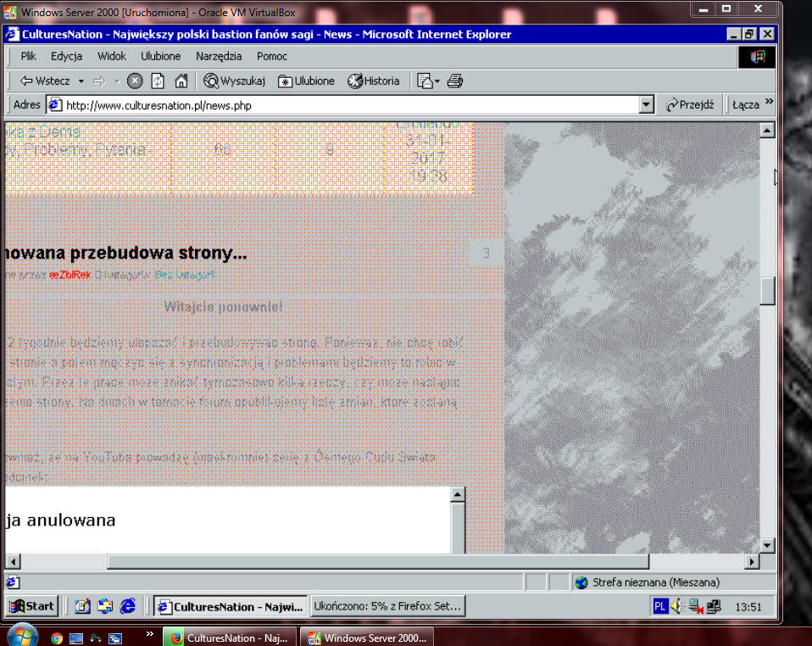Image resolution: width=812 pixels, height=646 pixels.
Task: Click the PL language indicator
Action: pyautogui.click(x=659, y=606)
